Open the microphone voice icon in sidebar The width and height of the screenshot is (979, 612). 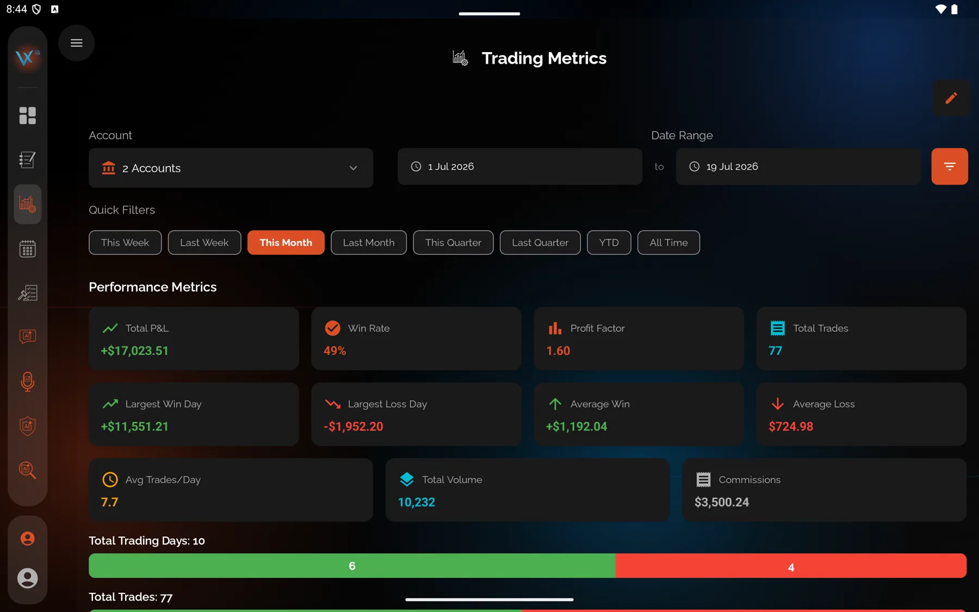tap(27, 381)
